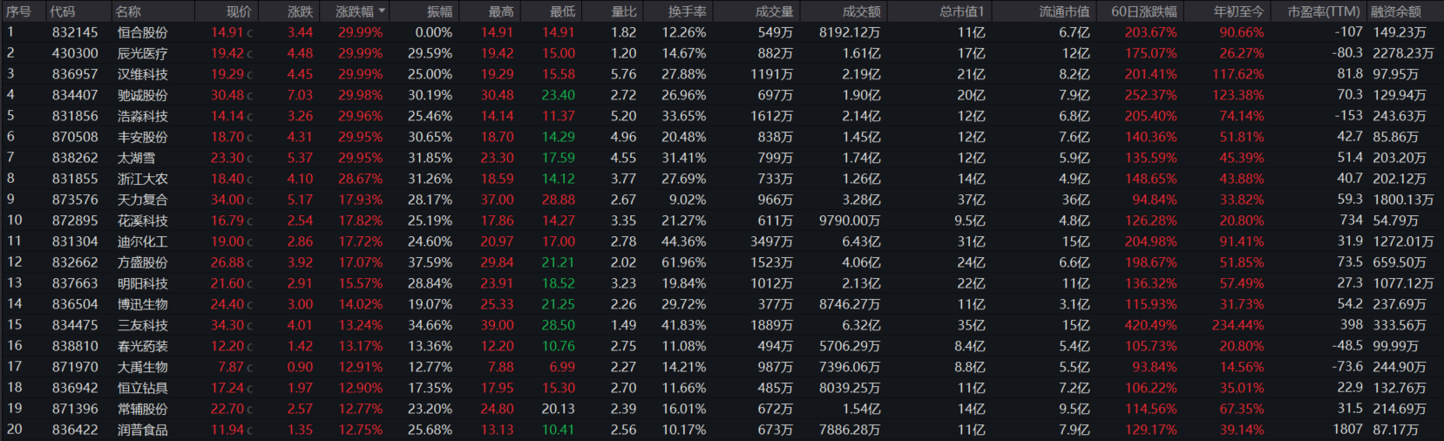
Task: Open the 三友科技 stock row
Action: click(142, 325)
